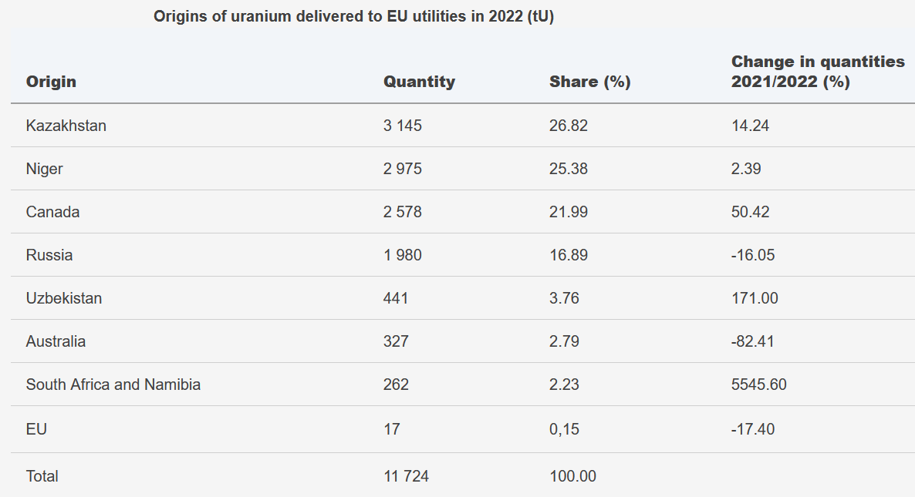Click the Russia row label
The width and height of the screenshot is (915, 497).
point(49,255)
